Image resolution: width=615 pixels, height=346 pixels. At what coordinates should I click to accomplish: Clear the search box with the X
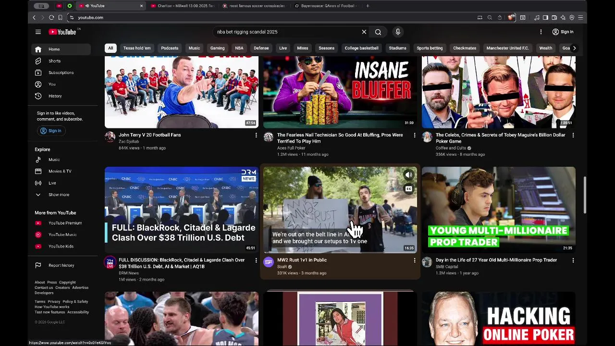click(364, 32)
